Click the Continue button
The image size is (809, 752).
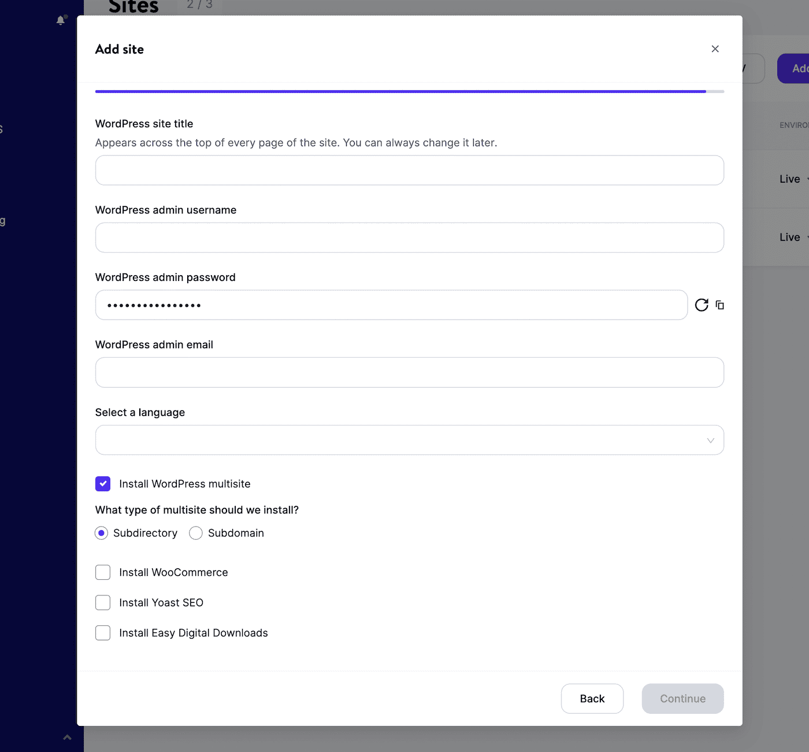[682, 698]
